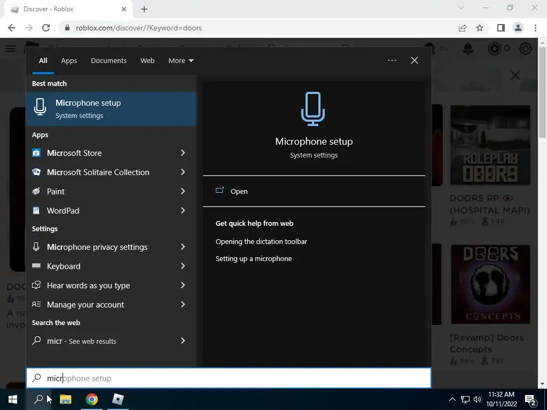The image size is (547, 410).
Task: Click the Chrome taskbar icon
Action: pos(92,399)
